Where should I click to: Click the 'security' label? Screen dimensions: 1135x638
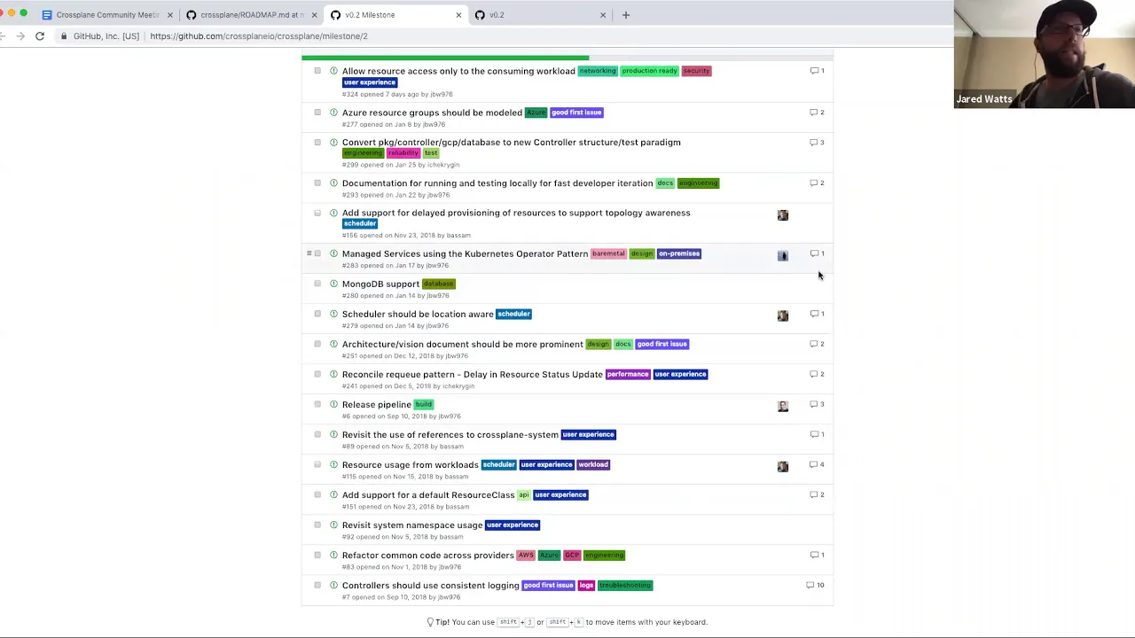pyautogui.click(x=696, y=71)
